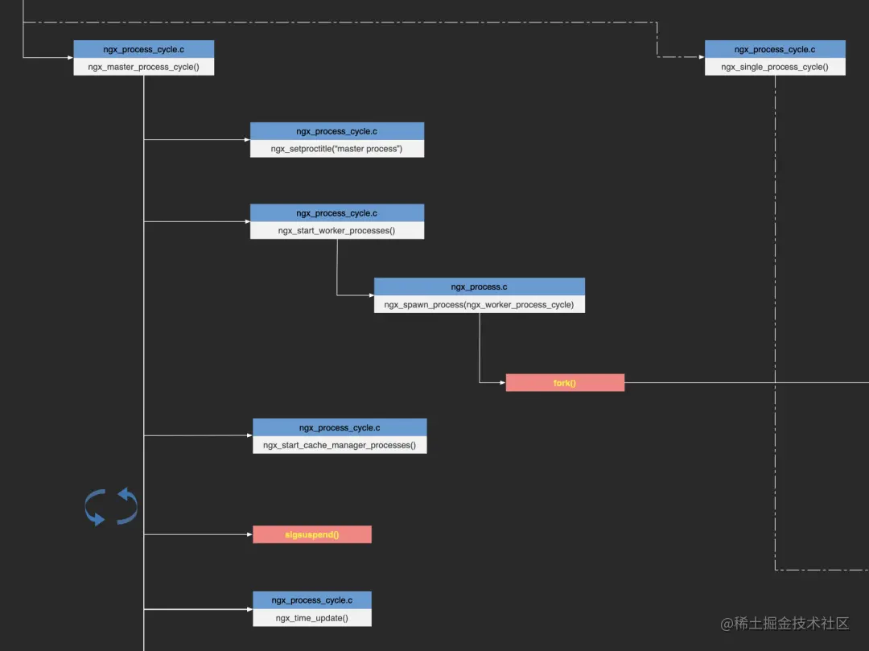This screenshot has width=869, height=651.
Task: Select the ngx_time_update() node
Action: tap(312, 618)
